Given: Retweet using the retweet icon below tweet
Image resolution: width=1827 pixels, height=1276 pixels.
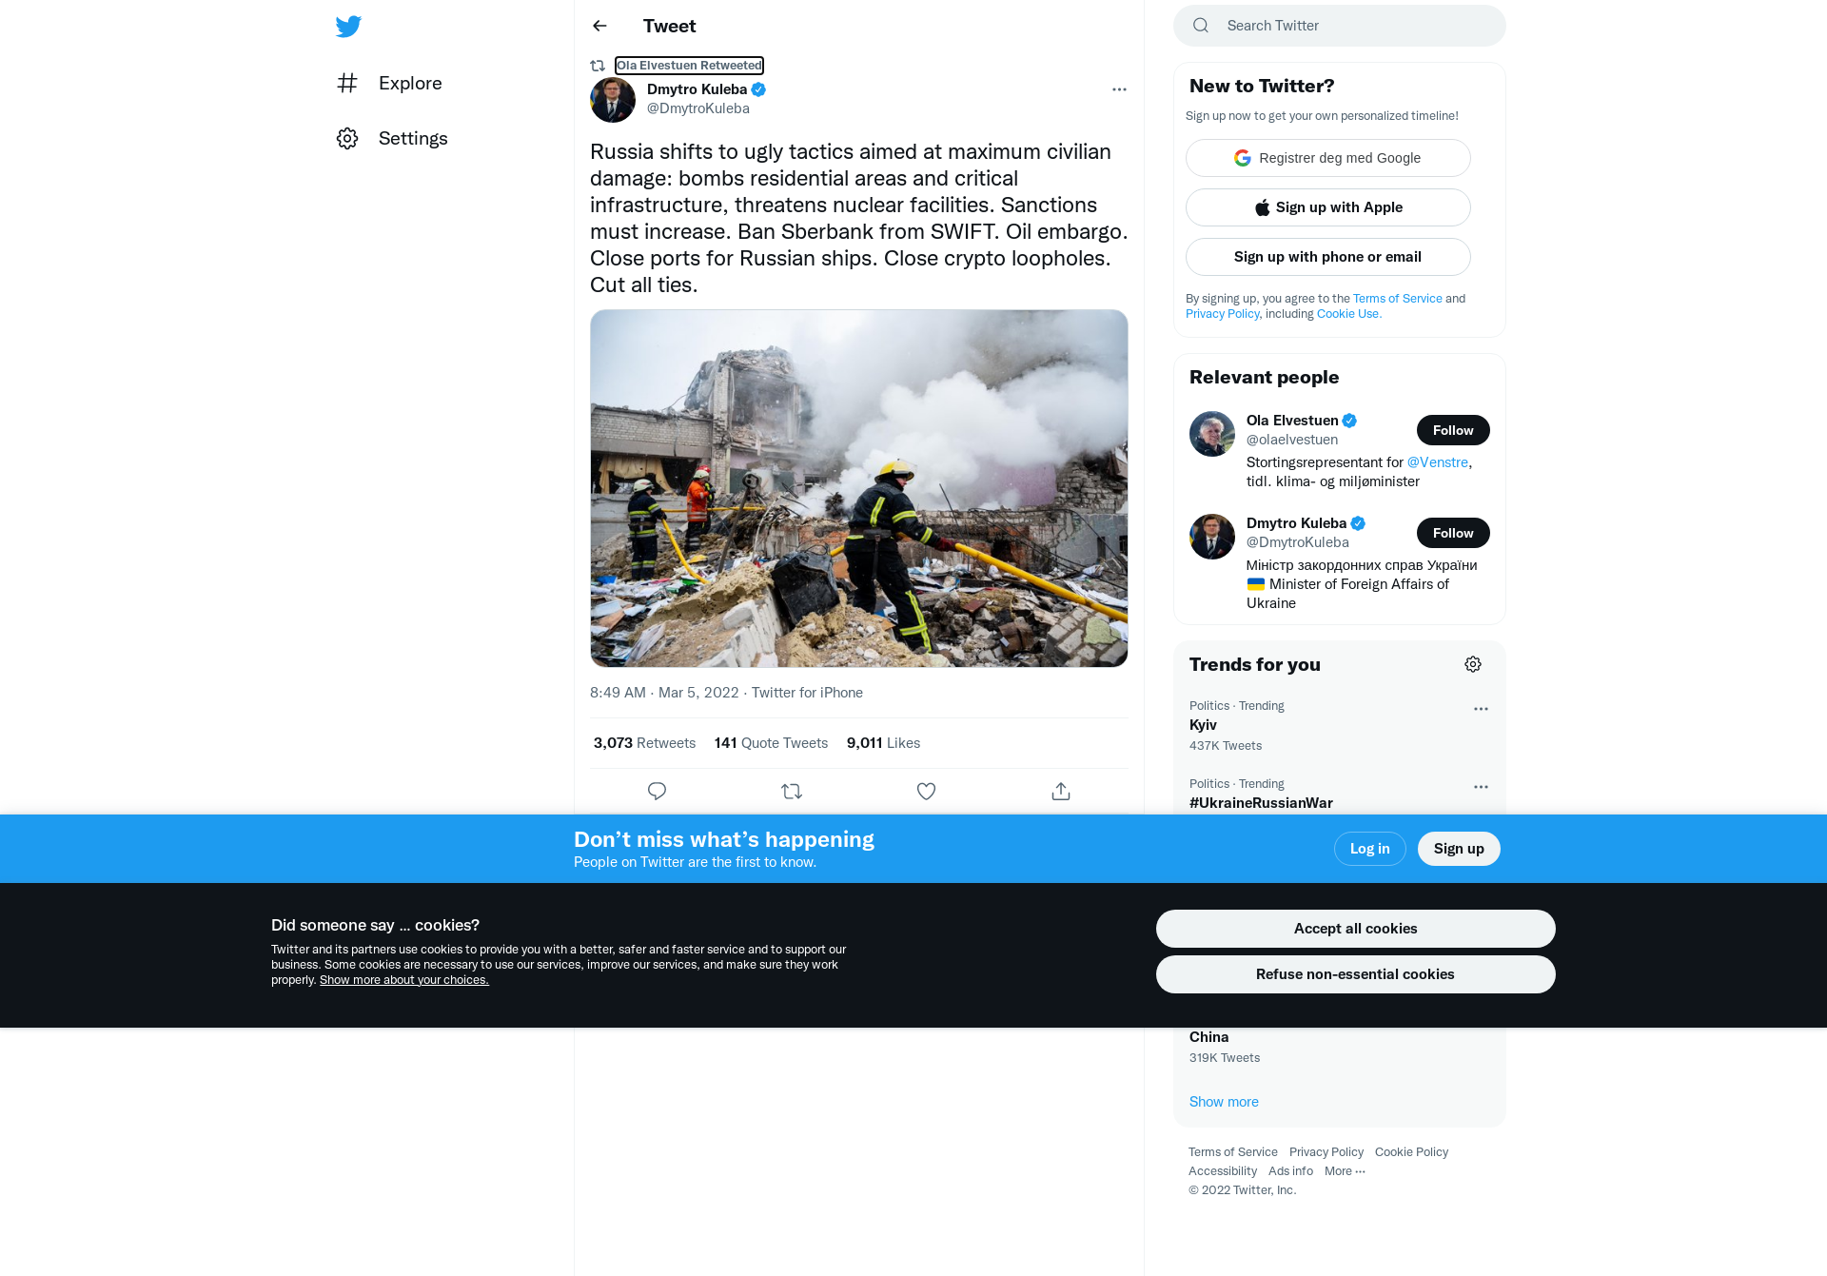Looking at the screenshot, I should (x=792, y=791).
